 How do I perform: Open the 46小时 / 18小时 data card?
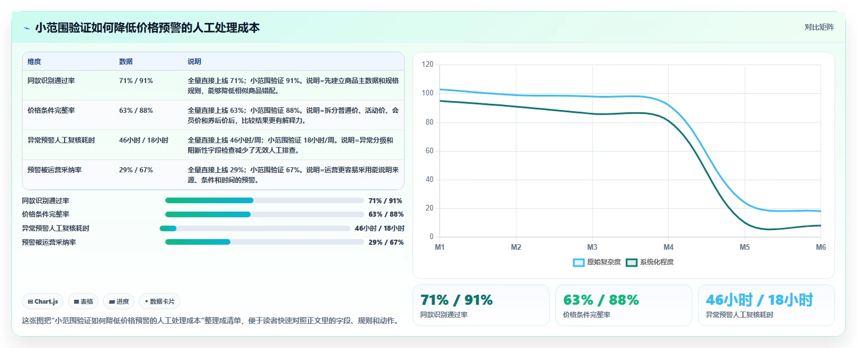pos(766,305)
